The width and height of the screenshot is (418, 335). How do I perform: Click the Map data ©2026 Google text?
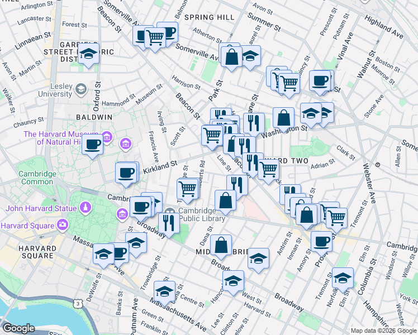(383, 331)
